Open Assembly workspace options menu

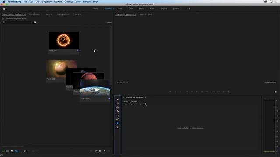(114, 9)
